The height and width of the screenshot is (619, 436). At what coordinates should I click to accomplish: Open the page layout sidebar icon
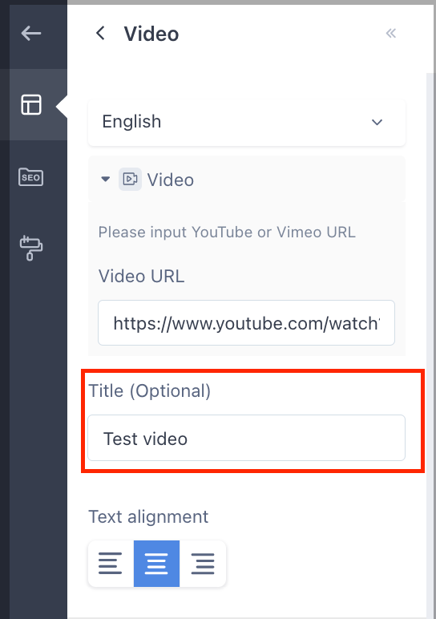coord(31,104)
